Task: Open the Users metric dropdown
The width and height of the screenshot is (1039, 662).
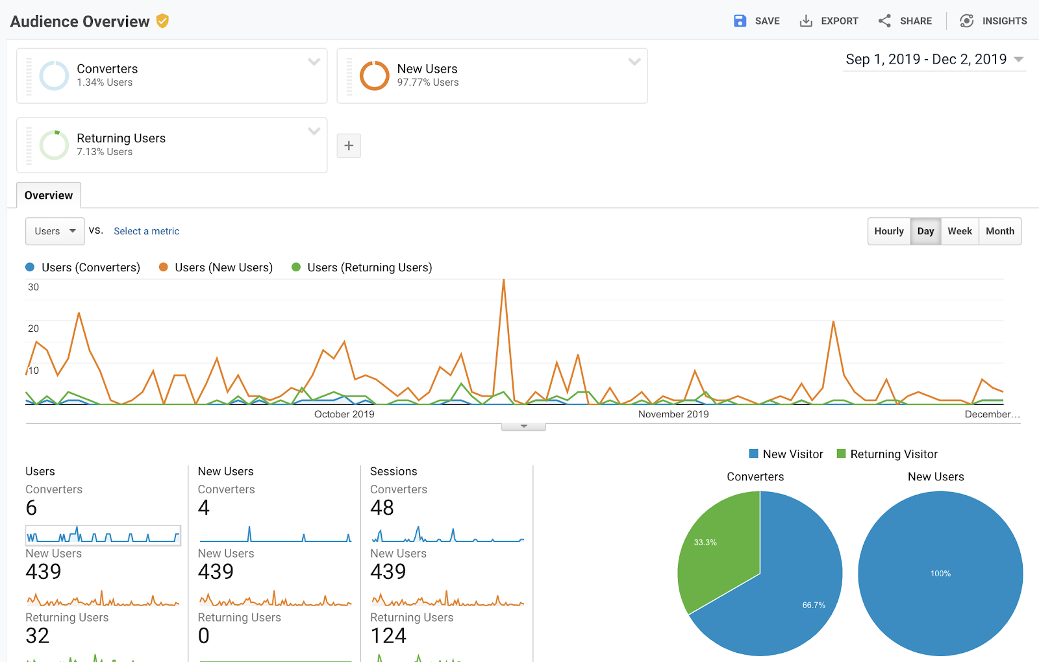Action: click(55, 231)
